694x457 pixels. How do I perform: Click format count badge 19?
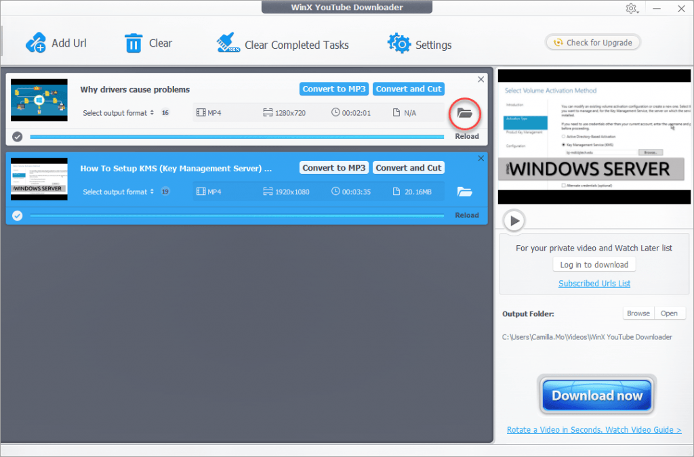165,192
